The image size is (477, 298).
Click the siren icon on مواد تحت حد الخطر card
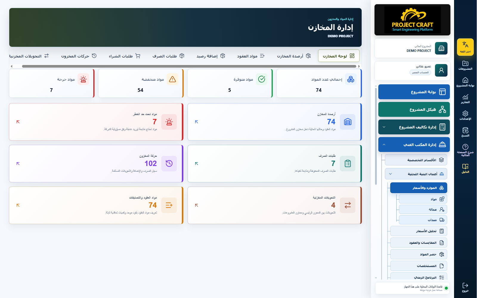pyautogui.click(x=169, y=122)
